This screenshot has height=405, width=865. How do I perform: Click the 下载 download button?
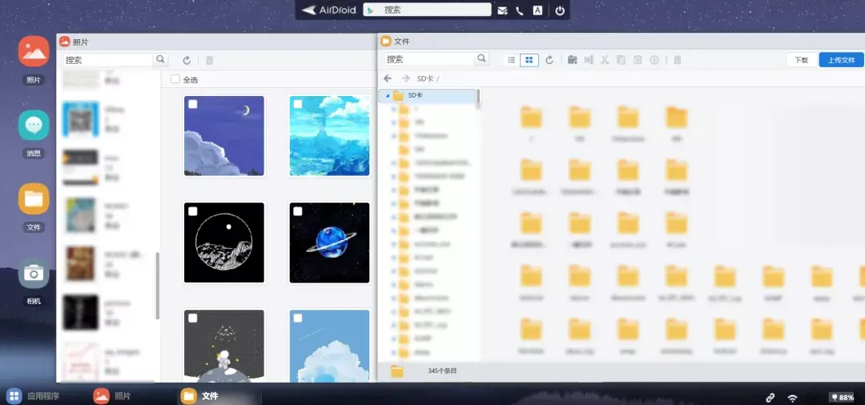pos(801,60)
